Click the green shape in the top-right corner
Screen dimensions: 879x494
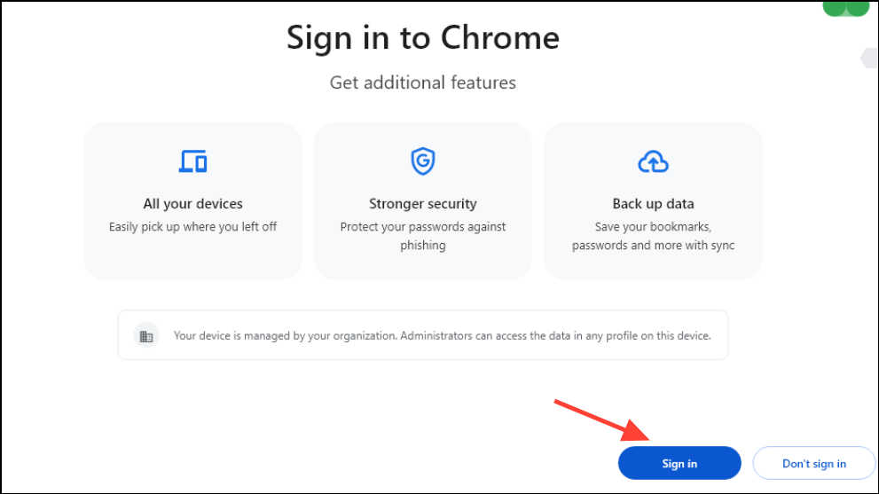pos(846,8)
